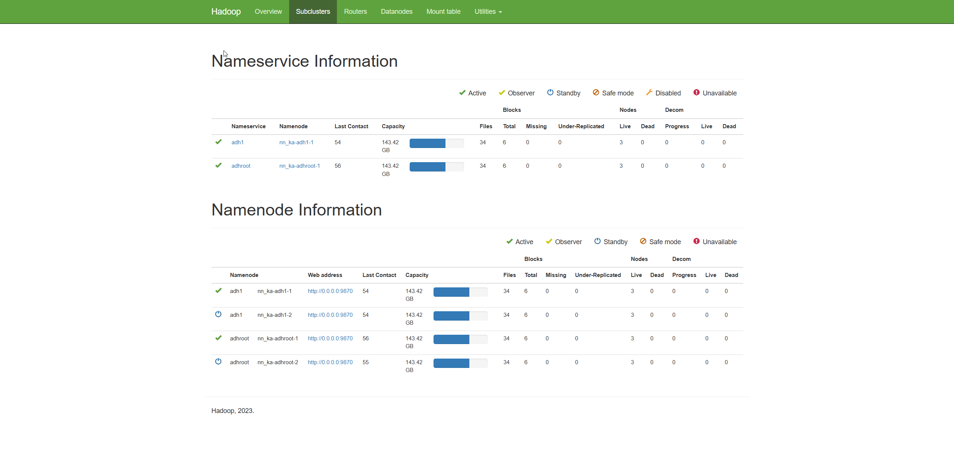Open the web address link for nn_ka-adhroot-1
954x457 pixels.
(x=330, y=338)
